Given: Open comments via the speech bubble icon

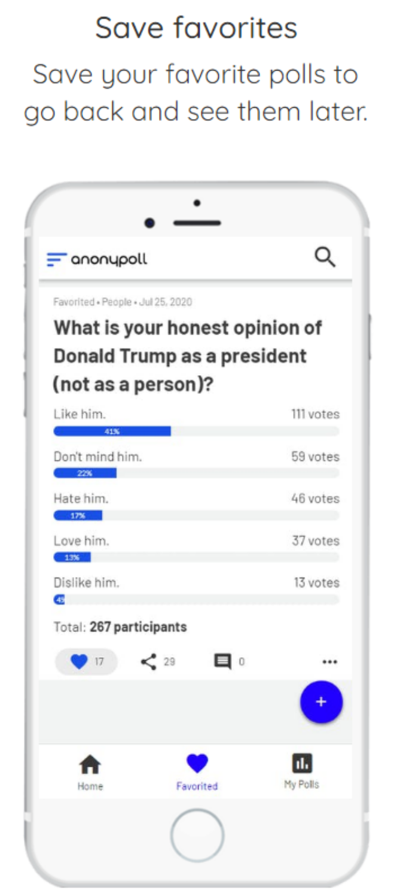Looking at the screenshot, I should click(x=224, y=661).
